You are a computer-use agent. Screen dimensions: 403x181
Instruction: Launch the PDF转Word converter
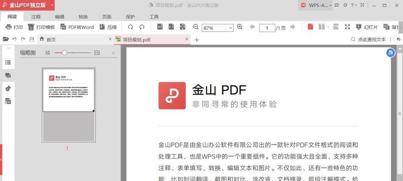[x=77, y=27]
